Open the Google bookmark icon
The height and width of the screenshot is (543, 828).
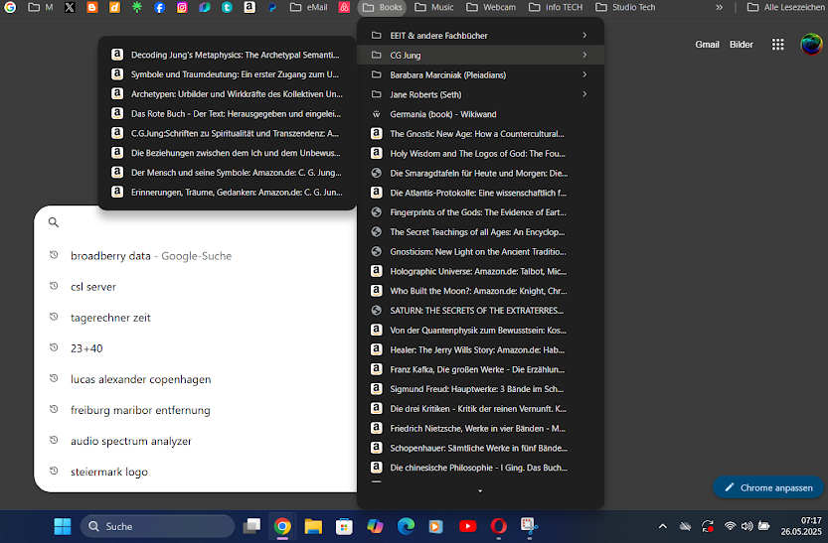[10, 7]
